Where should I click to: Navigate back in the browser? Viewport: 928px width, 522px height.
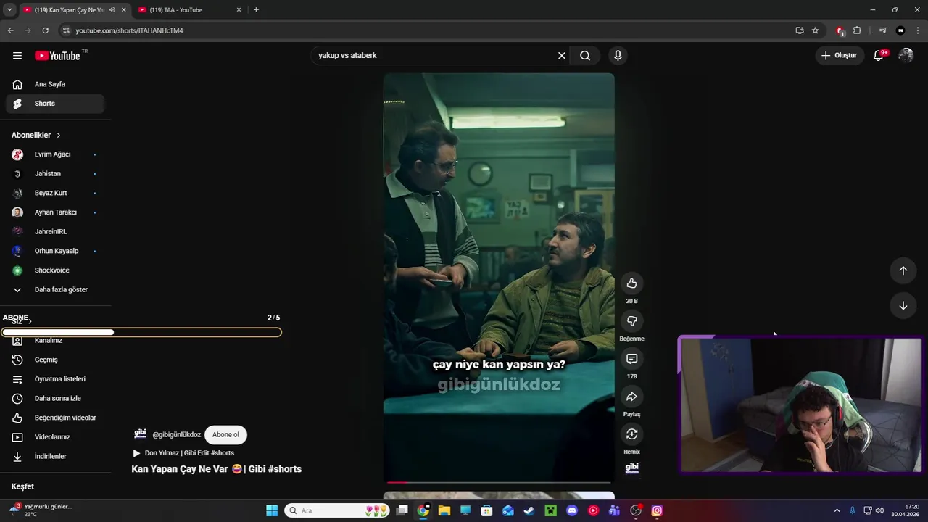point(10,30)
